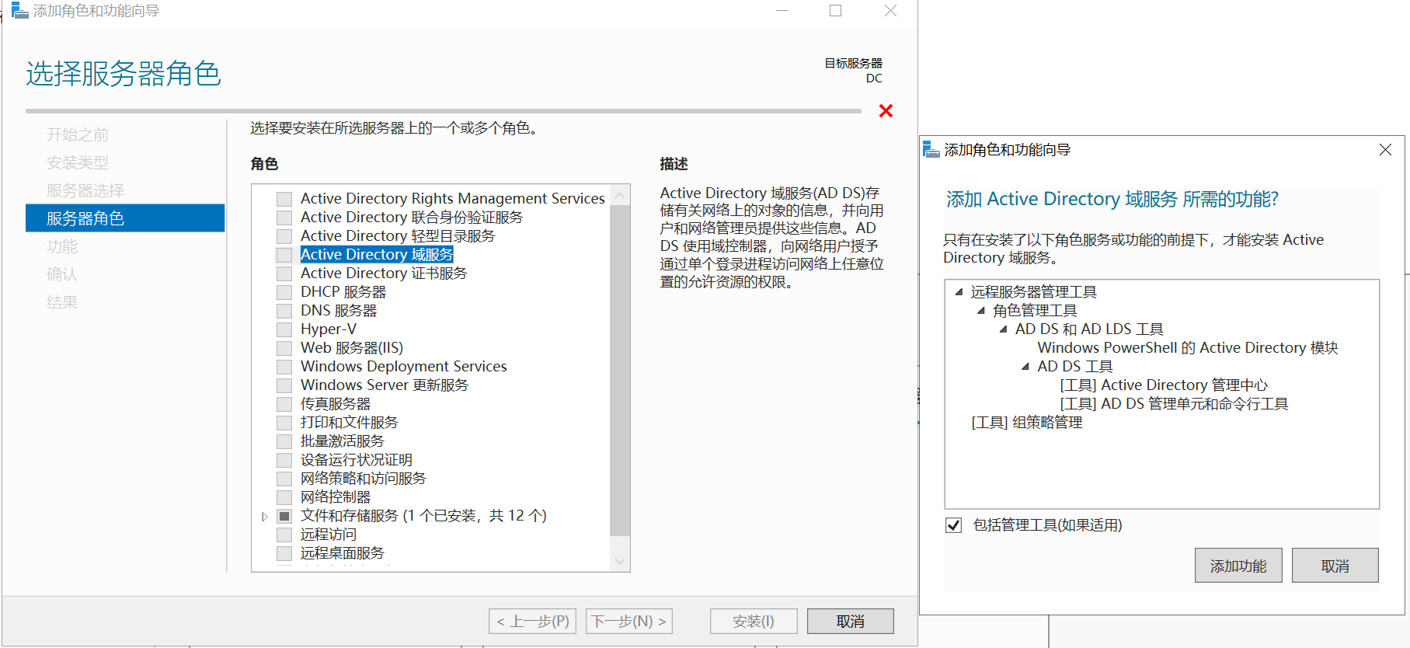Screen dimensions: 1410x648
Task: Uncheck 包括管理工具(如果适用) checkbox
Action: (954, 525)
